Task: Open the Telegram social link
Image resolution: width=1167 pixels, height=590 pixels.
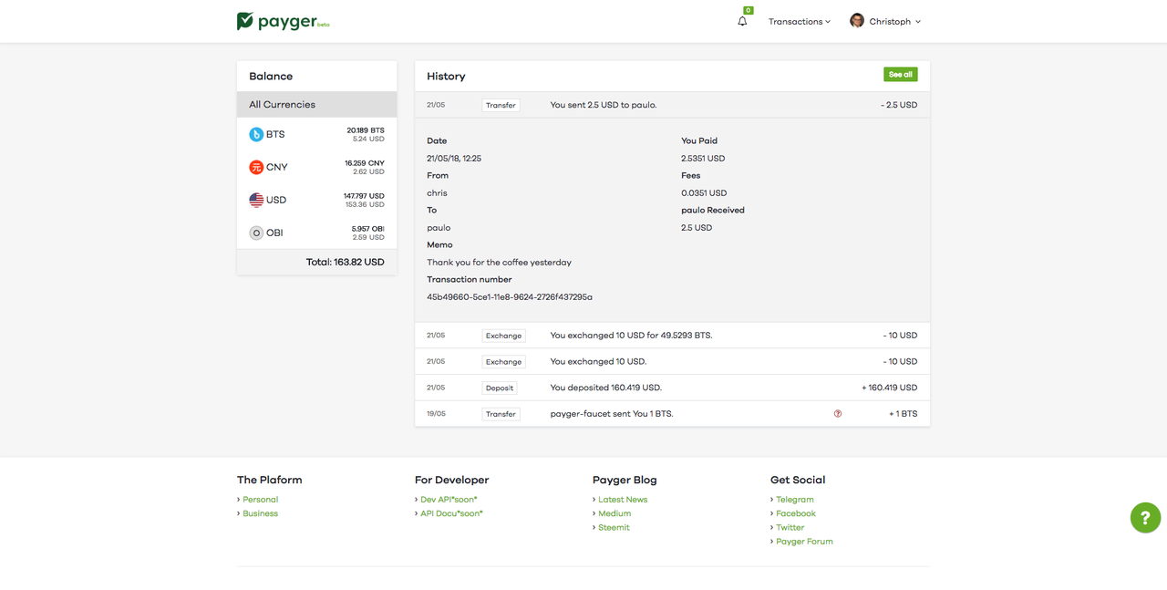Action: (x=794, y=500)
